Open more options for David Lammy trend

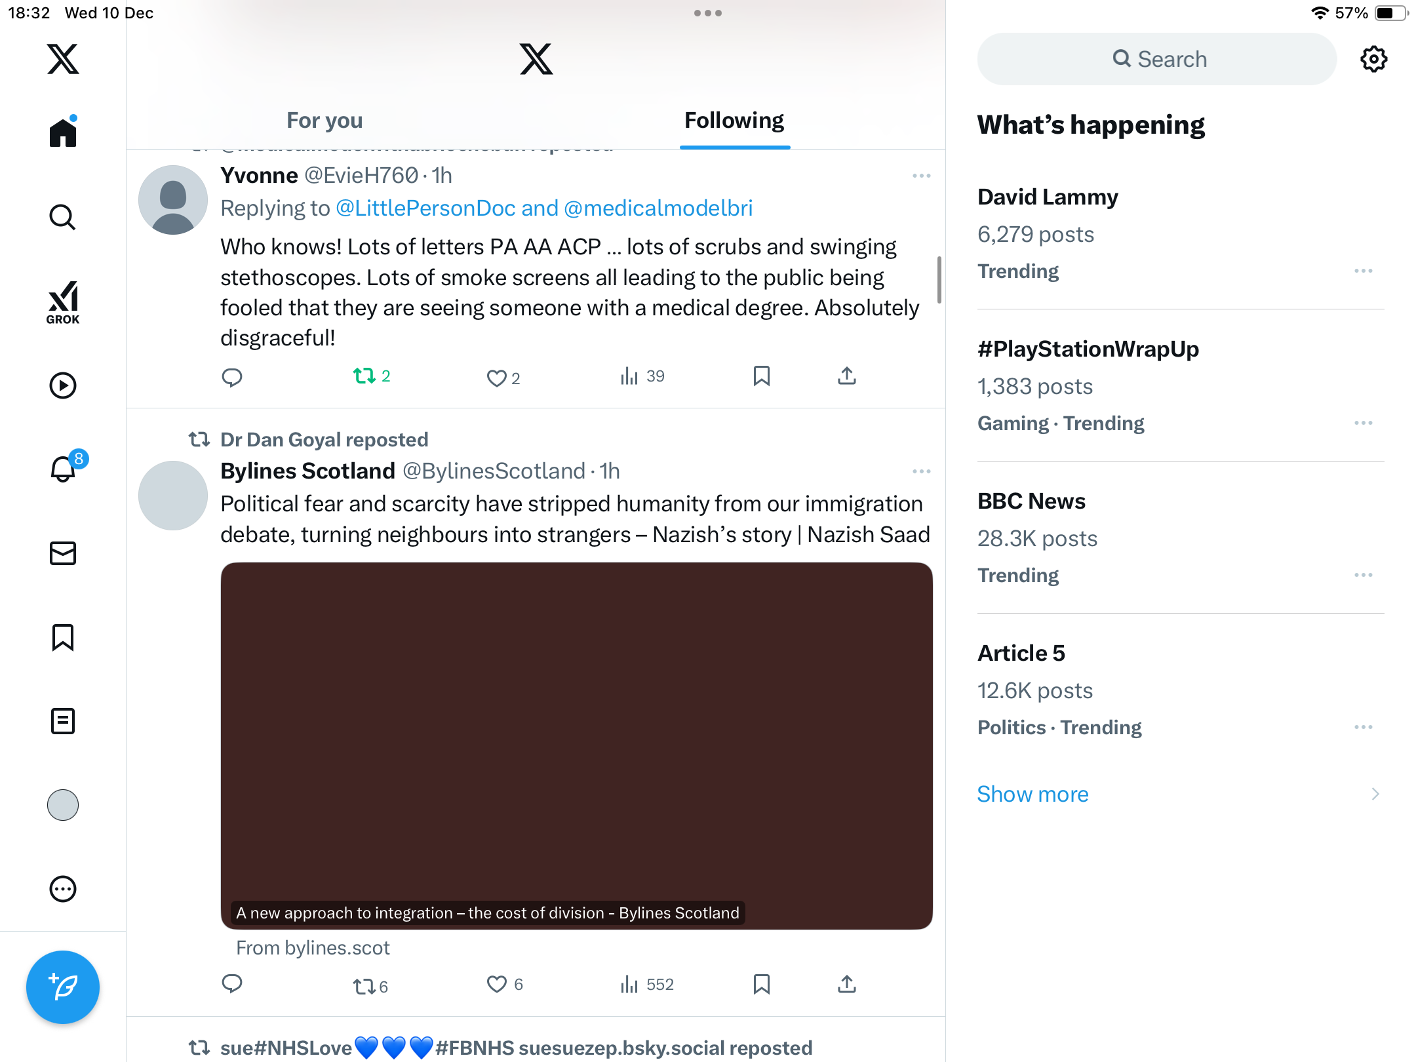pos(1363,271)
